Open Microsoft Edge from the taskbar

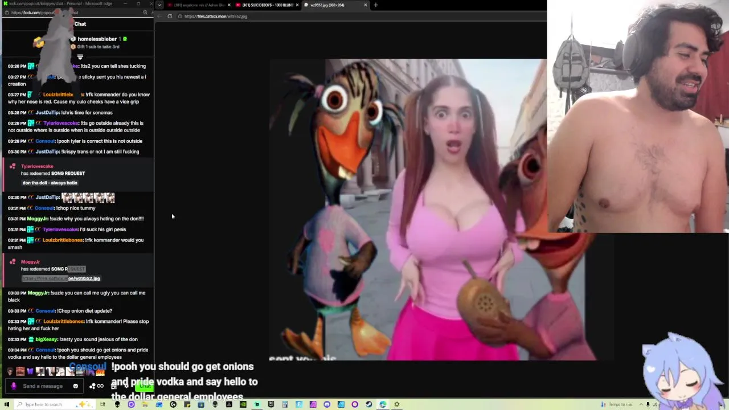[x=383, y=404]
